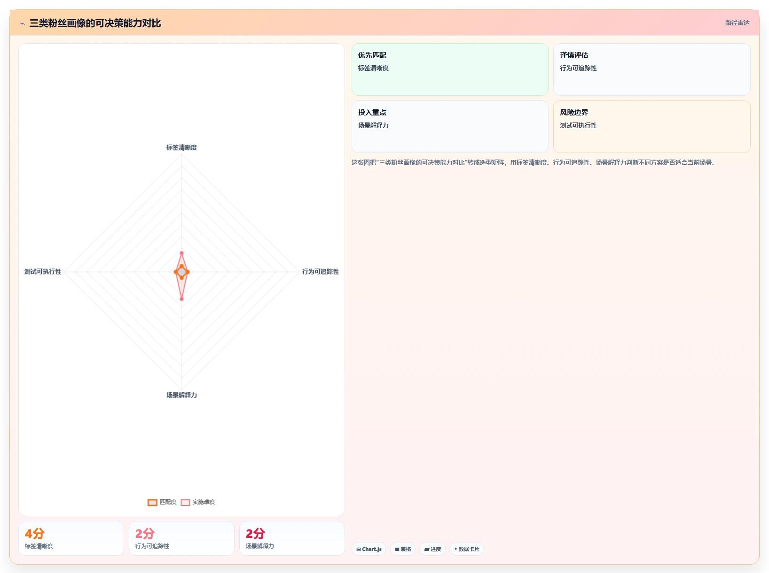
Task: Click the description paragraph starting with 这张图把
Action: click(x=534, y=162)
